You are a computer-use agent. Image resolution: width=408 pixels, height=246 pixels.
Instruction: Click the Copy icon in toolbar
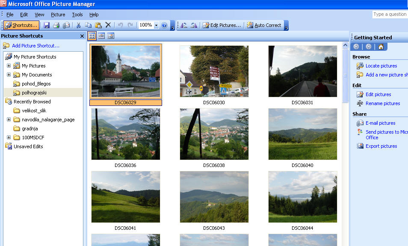pos(88,25)
